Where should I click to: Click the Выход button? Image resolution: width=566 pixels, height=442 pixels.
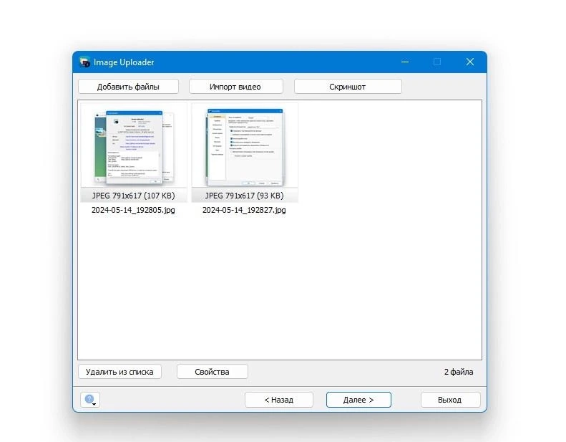tap(450, 400)
